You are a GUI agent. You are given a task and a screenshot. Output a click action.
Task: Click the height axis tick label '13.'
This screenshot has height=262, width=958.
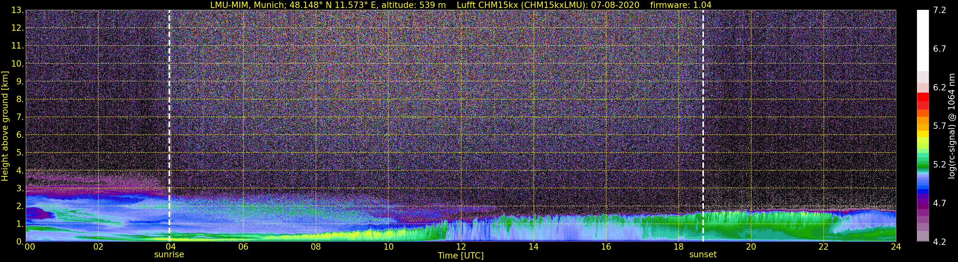pos(17,10)
